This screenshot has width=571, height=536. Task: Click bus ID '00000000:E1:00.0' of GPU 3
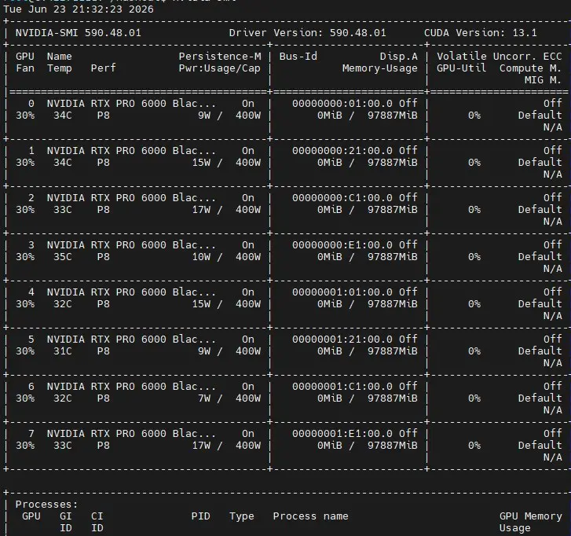(x=342, y=245)
